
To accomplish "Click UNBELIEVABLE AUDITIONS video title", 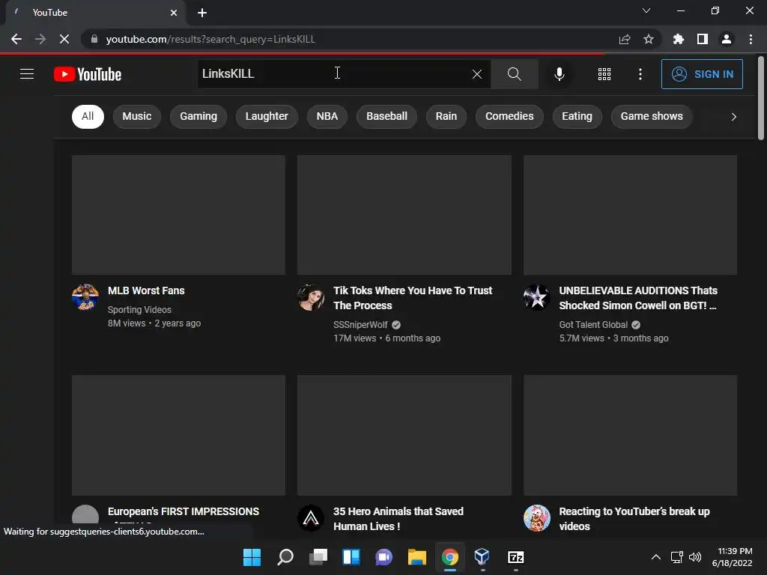I will pyautogui.click(x=638, y=298).
